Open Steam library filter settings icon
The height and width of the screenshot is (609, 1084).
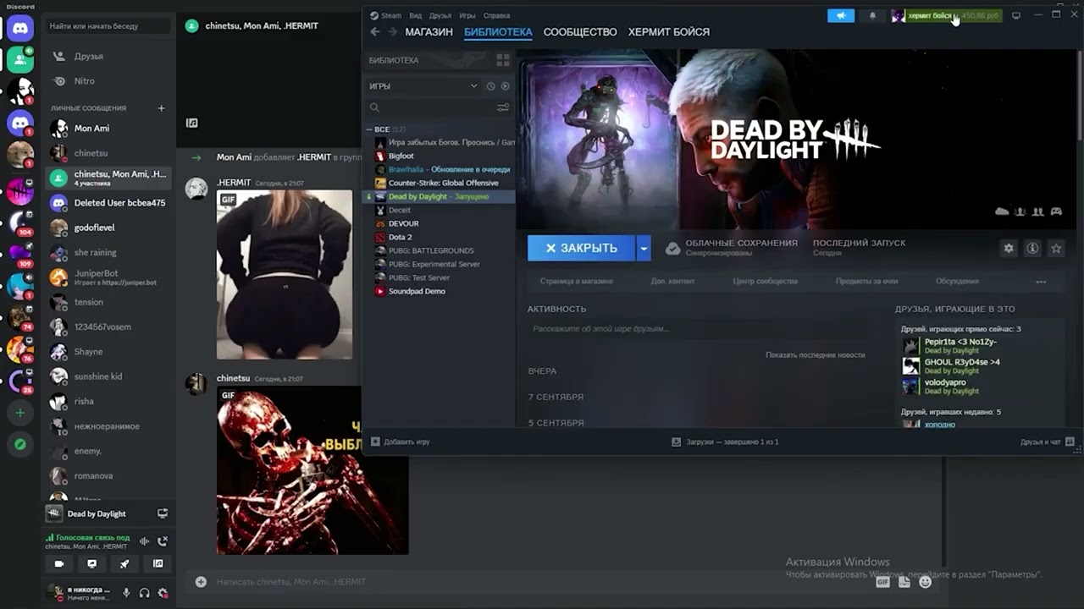point(503,107)
